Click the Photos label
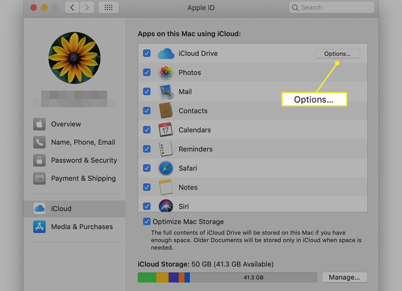The width and height of the screenshot is (402, 291). (190, 72)
